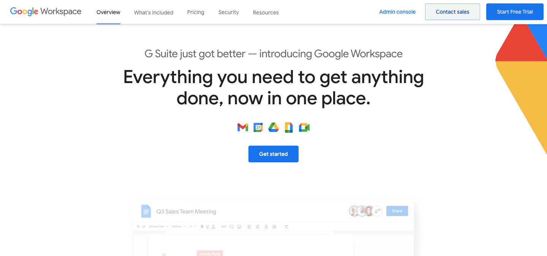The image size is (547, 256).
Task: Open the Pricing tab
Action: point(196,12)
